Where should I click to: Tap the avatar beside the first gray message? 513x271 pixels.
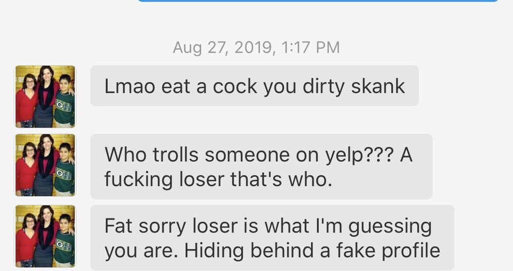click(45, 96)
